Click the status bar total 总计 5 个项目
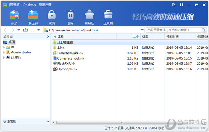The image size is (209, 132). 114,128
